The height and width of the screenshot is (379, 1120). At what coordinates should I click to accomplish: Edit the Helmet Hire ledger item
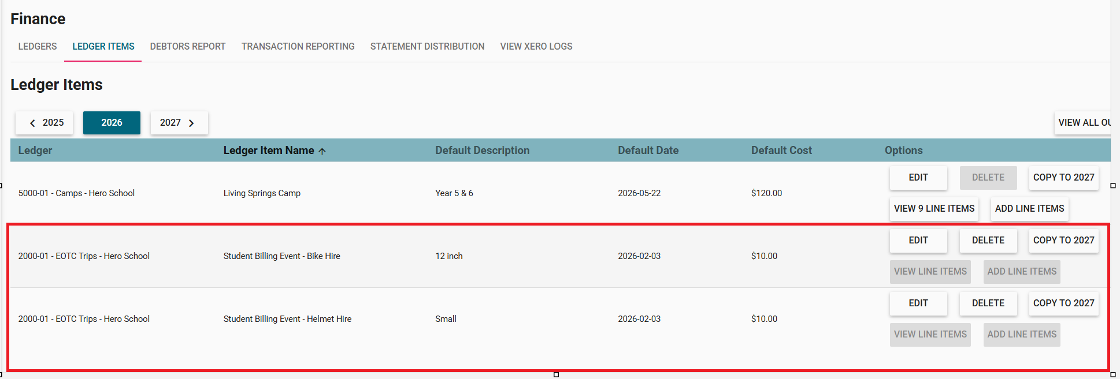coord(918,303)
